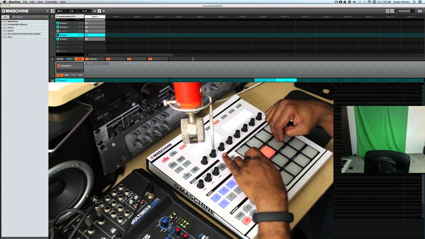Select the Group C letter icon
Image resolution: width=425 pixels, height=239 pixels.
coord(58,31)
